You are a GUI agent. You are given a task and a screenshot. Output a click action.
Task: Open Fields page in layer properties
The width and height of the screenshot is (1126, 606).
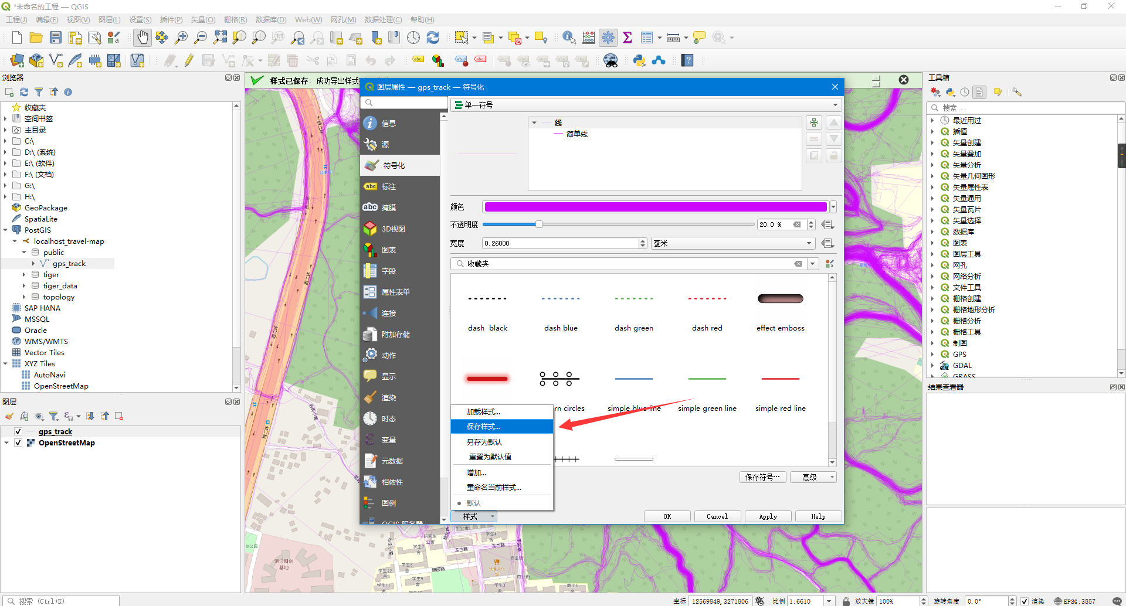[x=400, y=271]
